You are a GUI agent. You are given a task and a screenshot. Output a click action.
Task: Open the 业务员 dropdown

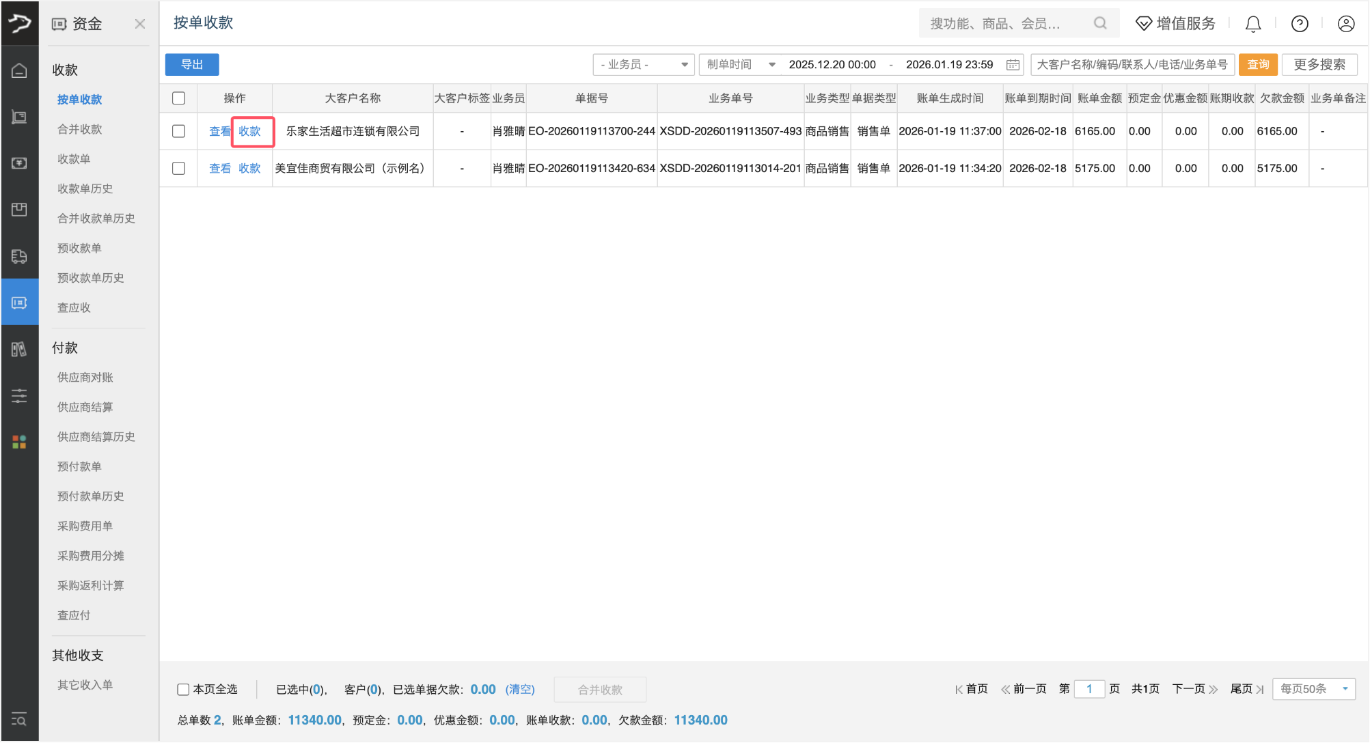[x=644, y=65]
